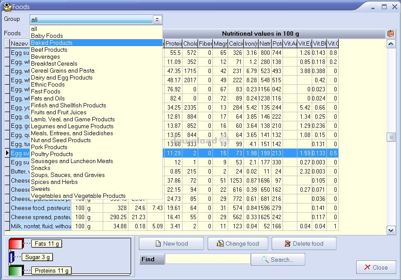This screenshot has width=401, height=280.
Task: Click the red fats bar
Action: pyautogui.click(x=16, y=244)
